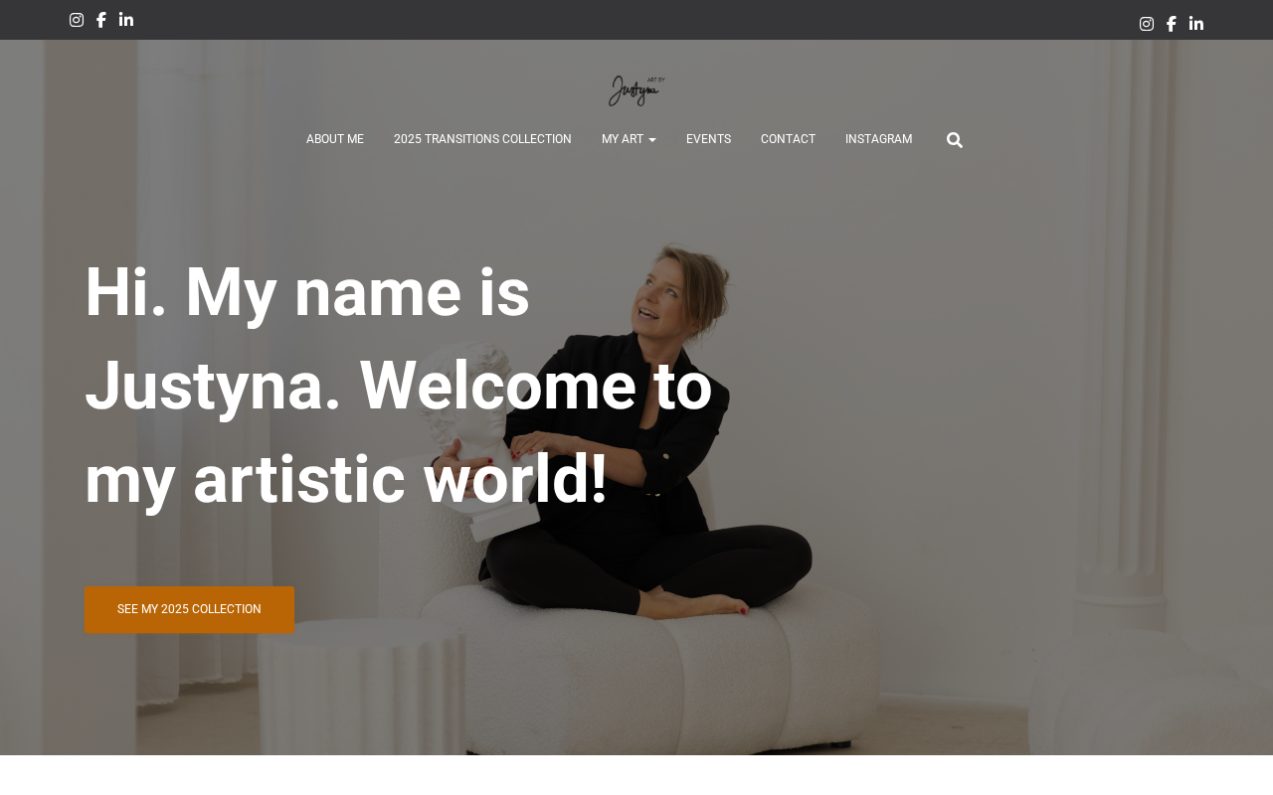The width and height of the screenshot is (1273, 795).
Task: Open Facebook icon in top-right bar
Action: point(1172,24)
